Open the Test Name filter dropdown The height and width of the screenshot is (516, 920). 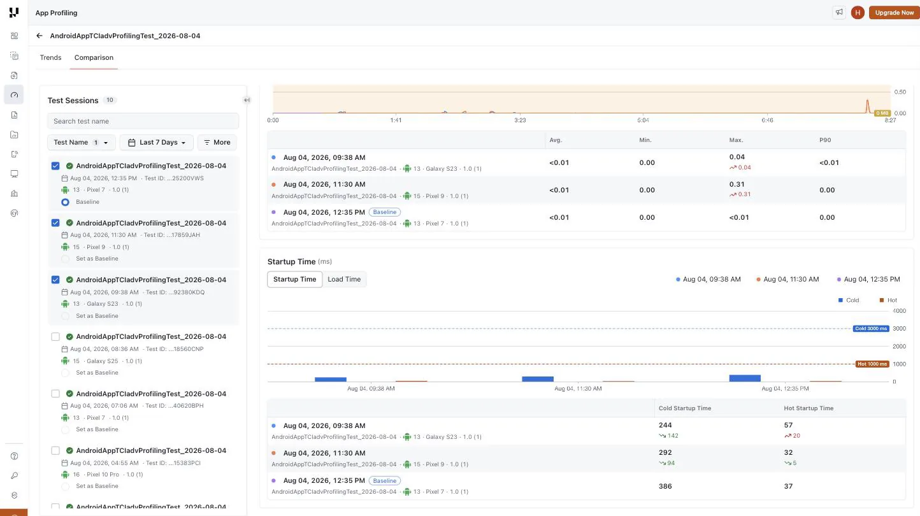tap(82, 142)
